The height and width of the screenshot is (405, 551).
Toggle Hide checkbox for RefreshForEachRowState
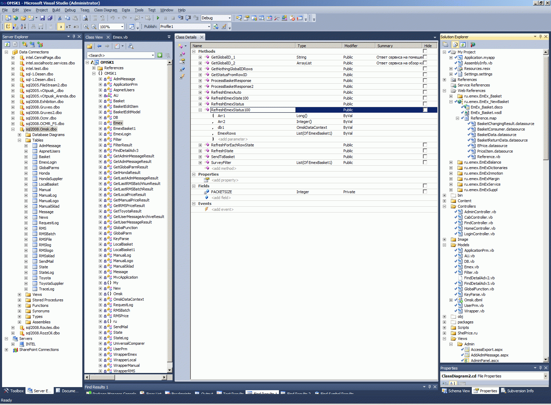click(425, 145)
